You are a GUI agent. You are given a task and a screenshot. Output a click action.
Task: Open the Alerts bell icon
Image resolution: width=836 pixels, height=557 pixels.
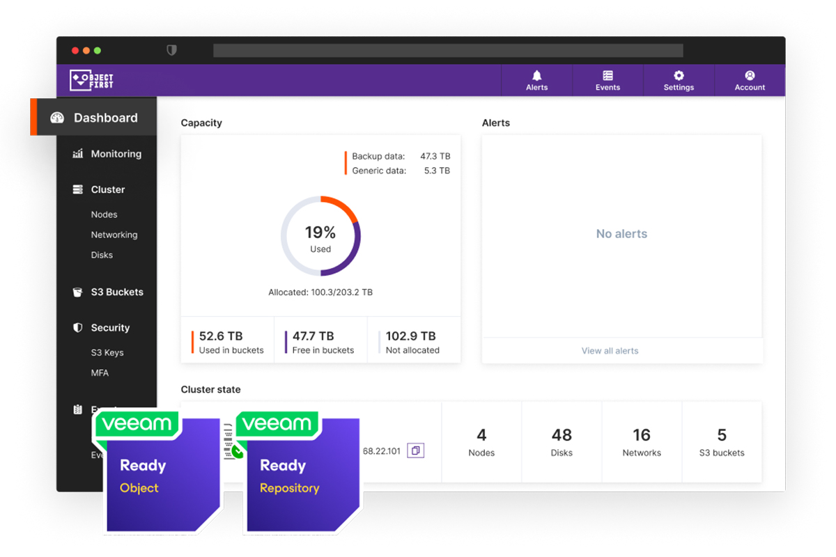click(536, 75)
